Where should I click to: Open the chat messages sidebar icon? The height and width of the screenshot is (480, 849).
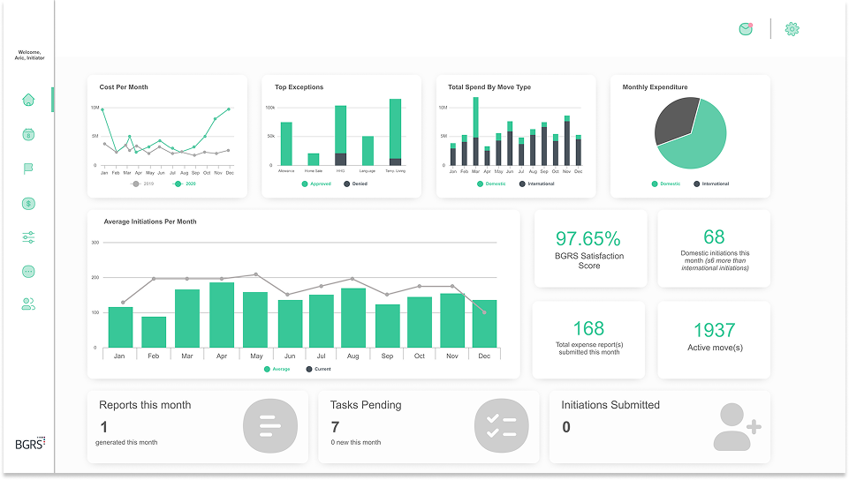click(28, 272)
